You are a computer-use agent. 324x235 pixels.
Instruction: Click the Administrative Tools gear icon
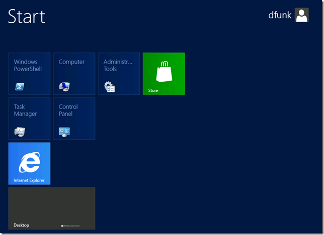click(x=109, y=87)
